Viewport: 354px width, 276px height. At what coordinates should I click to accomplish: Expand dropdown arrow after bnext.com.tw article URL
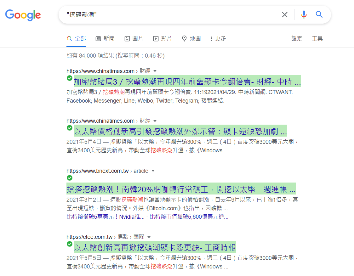click(153, 171)
